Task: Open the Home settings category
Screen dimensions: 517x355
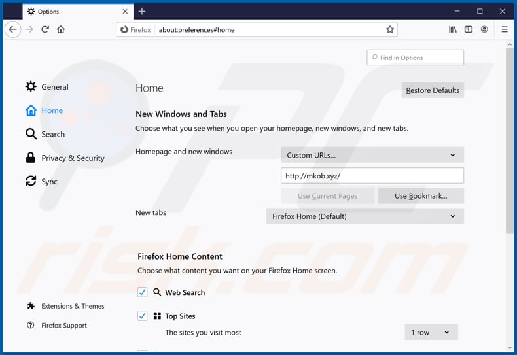Action: click(45, 110)
